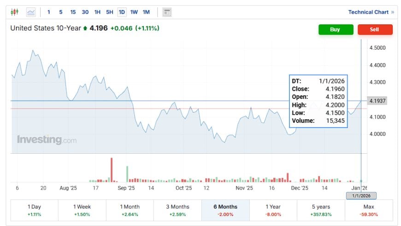Image resolution: width=401 pixels, height=226 pixels.
Task: Open the Technical Chart link
Action: tap(368, 12)
